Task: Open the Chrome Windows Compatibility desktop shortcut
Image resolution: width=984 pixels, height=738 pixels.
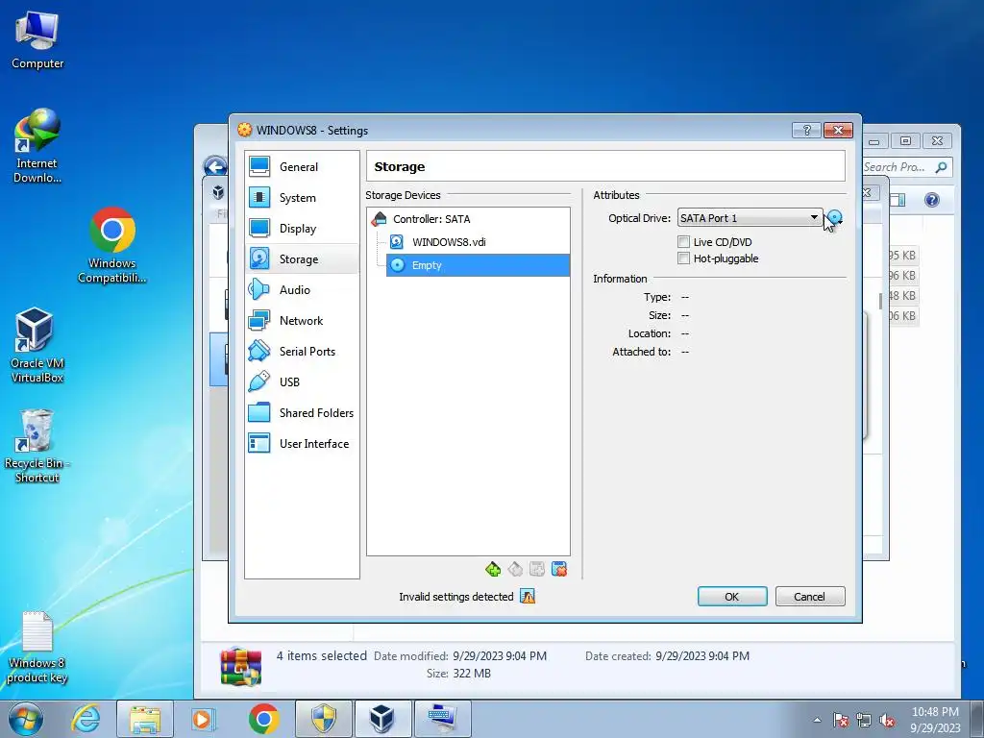Action: tap(112, 246)
